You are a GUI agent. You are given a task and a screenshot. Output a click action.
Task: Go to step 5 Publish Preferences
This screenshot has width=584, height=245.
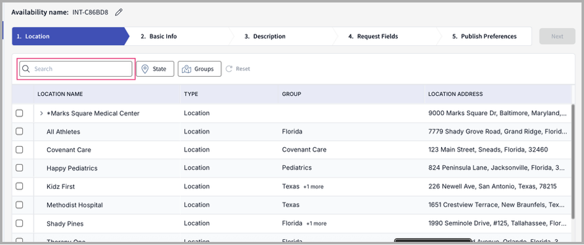(x=484, y=37)
